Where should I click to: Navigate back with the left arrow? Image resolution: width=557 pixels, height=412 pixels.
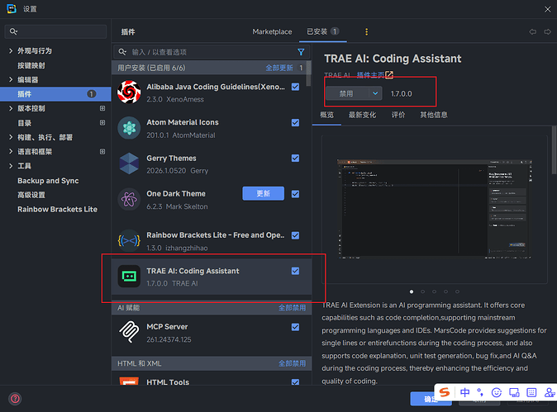tap(532, 32)
